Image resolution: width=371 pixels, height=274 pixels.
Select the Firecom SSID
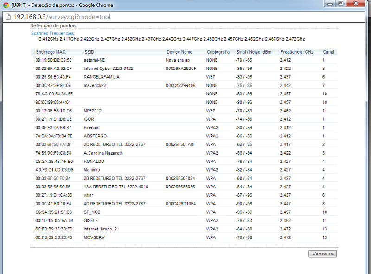[91, 128]
